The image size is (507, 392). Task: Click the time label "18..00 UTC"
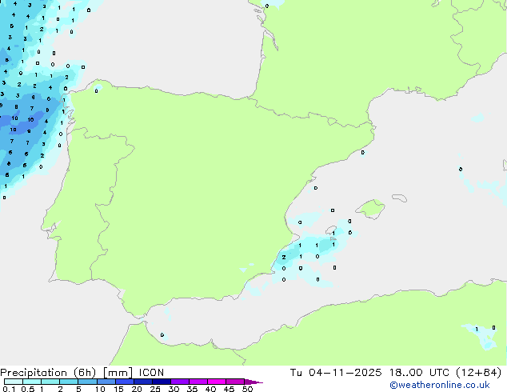[419, 373]
